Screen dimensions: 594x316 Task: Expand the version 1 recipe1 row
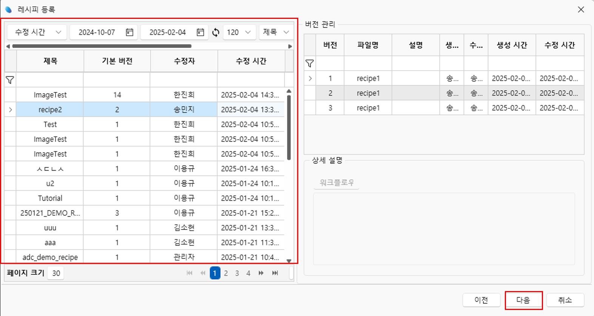click(310, 79)
